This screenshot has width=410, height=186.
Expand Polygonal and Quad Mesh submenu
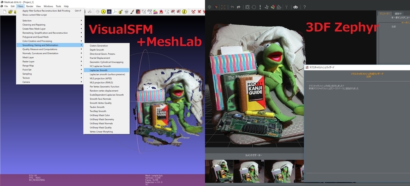click(x=49, y=37)
